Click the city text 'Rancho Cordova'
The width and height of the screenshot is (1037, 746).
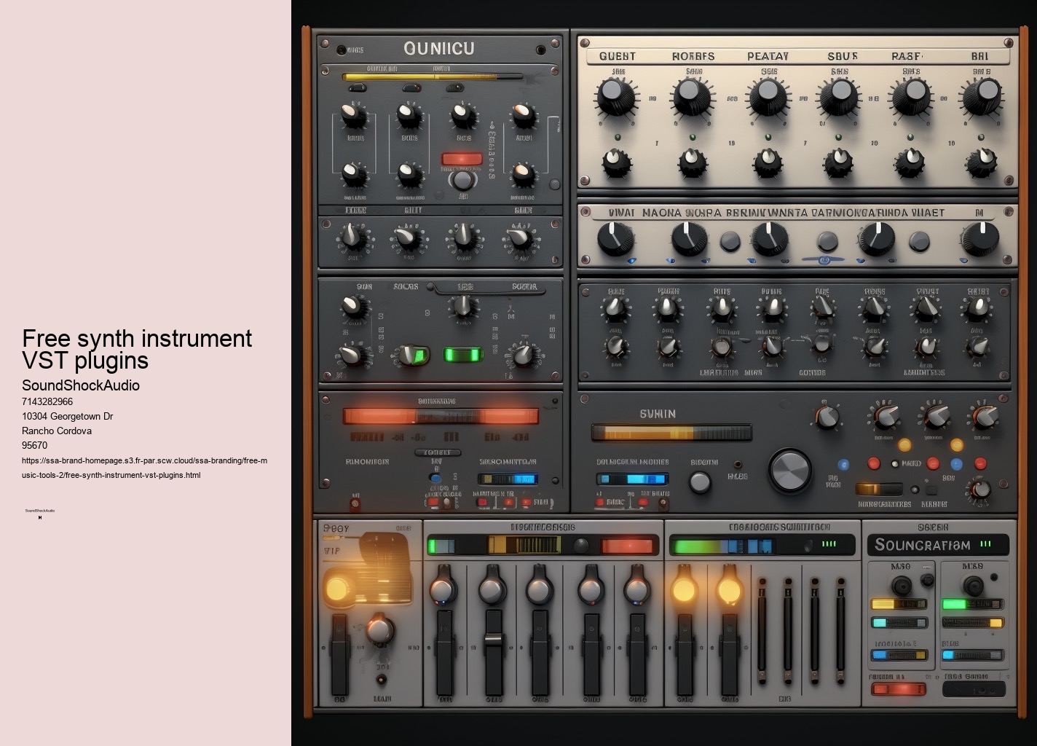[57, 431]
